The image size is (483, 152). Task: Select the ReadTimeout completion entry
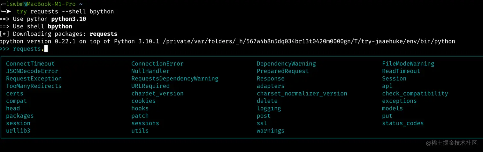(401, 71)
